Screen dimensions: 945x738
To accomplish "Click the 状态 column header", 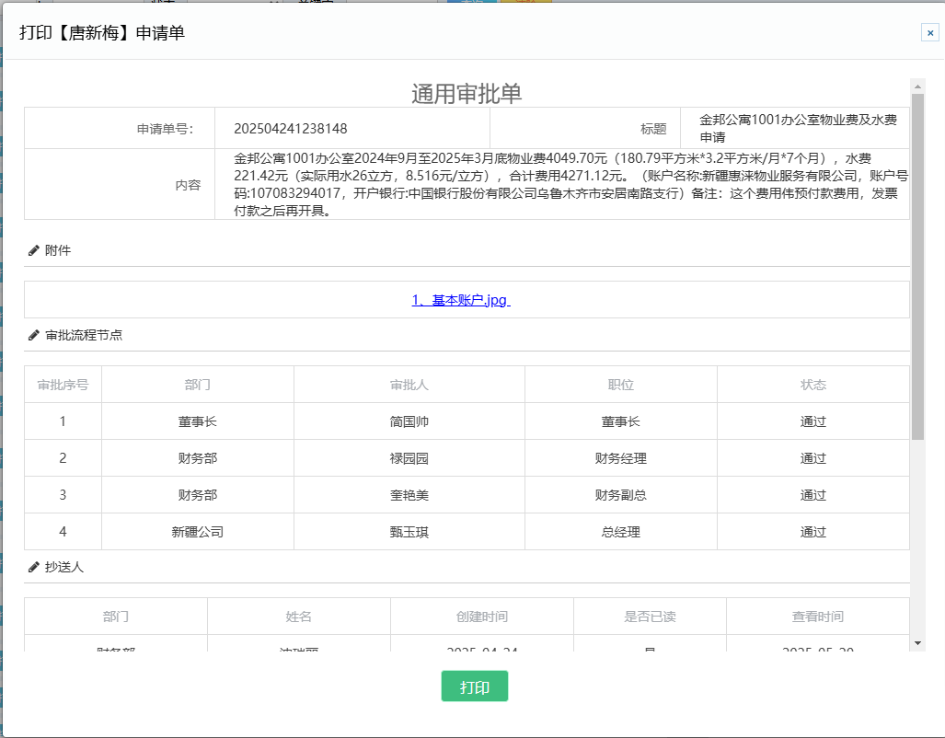I will click(x=812, y=385).
